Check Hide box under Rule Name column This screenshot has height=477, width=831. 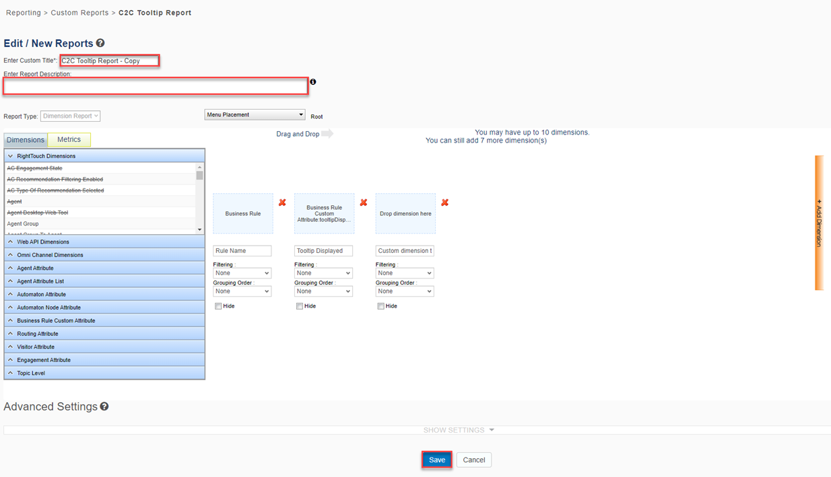point(218,306)
